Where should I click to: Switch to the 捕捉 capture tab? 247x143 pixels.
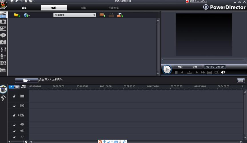[24, 8]
